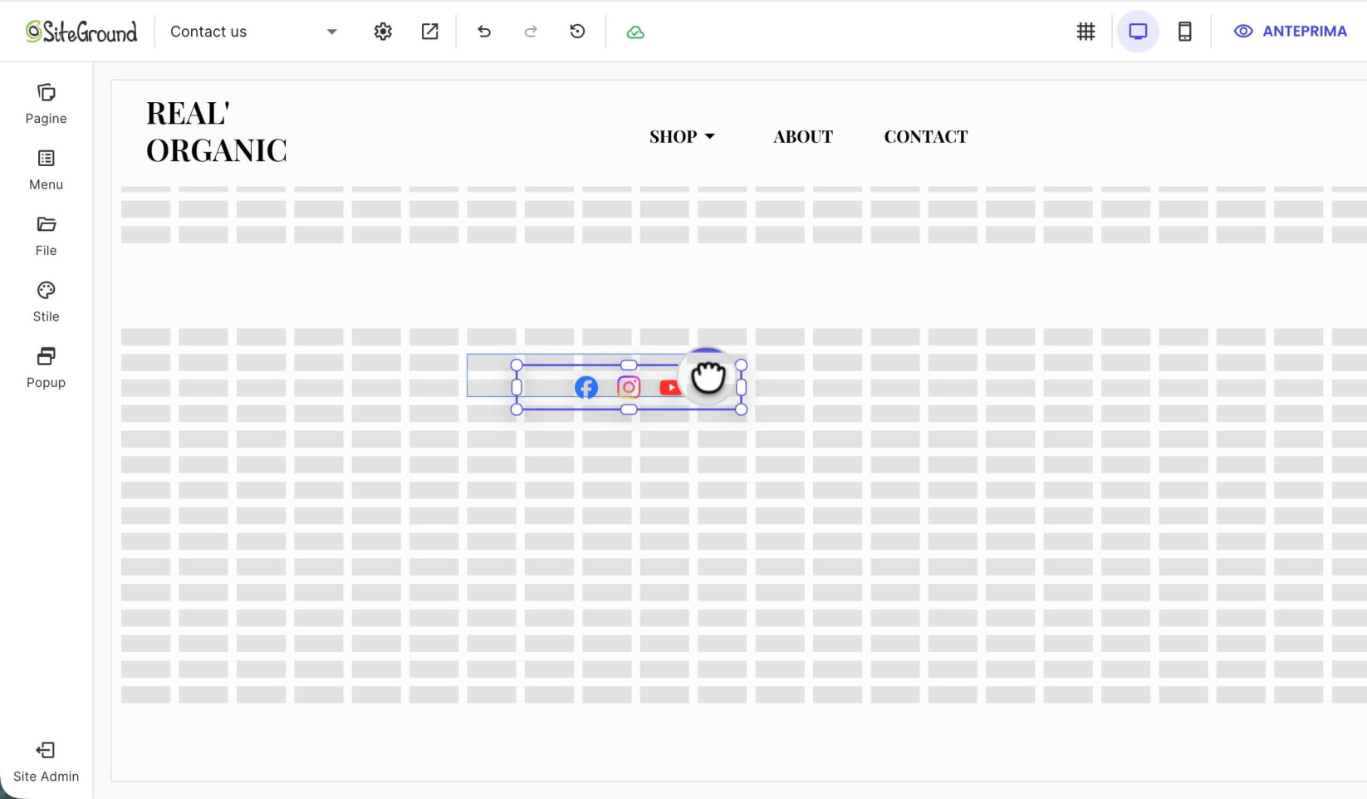Select the CONTACT navigation item
1367x799 pixels.
pos(926,136)
